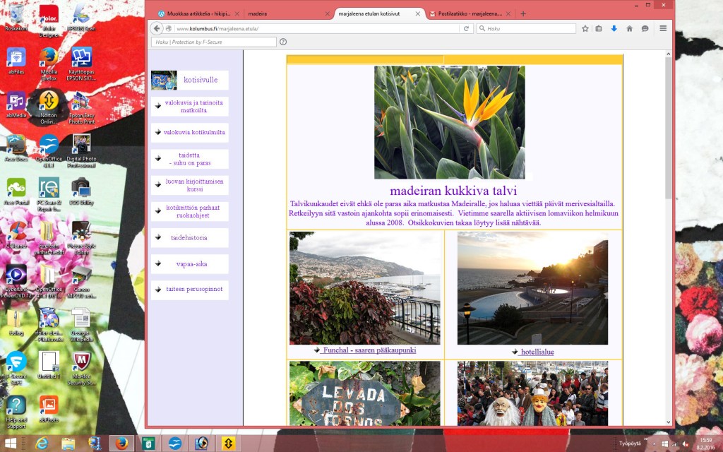Viewport: 723px width, 452px height.
Task: Select taidehistoria in the left navigation
Action: [x=189, y=238]
